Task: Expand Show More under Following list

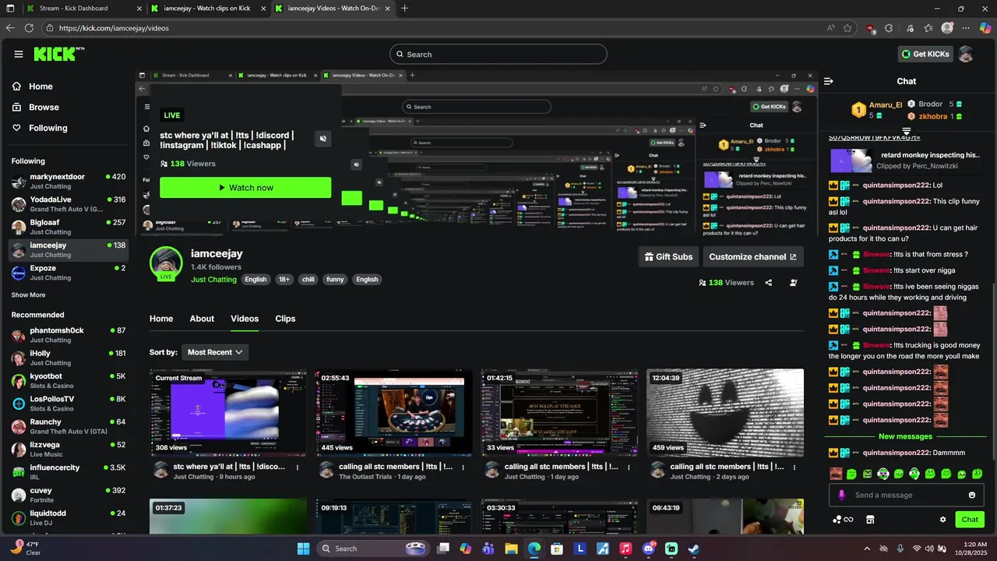Action: point(28,295)
